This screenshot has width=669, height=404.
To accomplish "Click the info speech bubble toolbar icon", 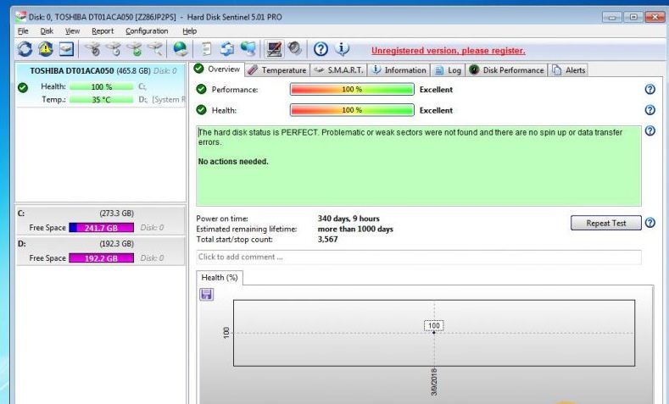I will pos(342,49).
